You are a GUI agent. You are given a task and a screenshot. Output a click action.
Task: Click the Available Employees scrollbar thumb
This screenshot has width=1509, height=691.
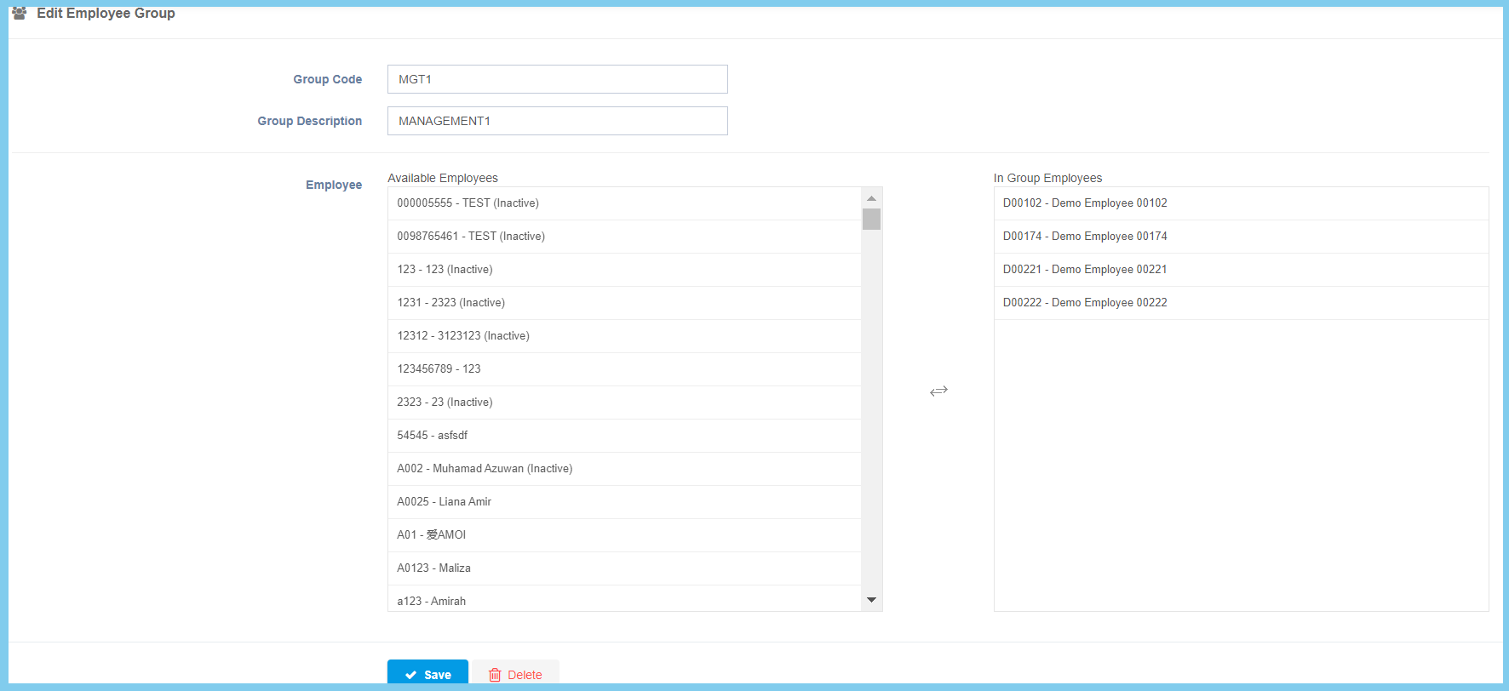[871, 220]
